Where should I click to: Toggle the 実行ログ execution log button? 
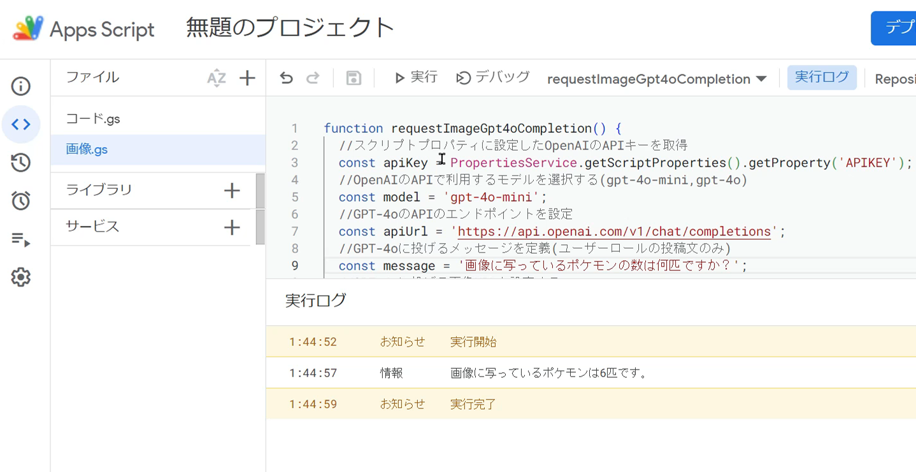click(822, 78)
